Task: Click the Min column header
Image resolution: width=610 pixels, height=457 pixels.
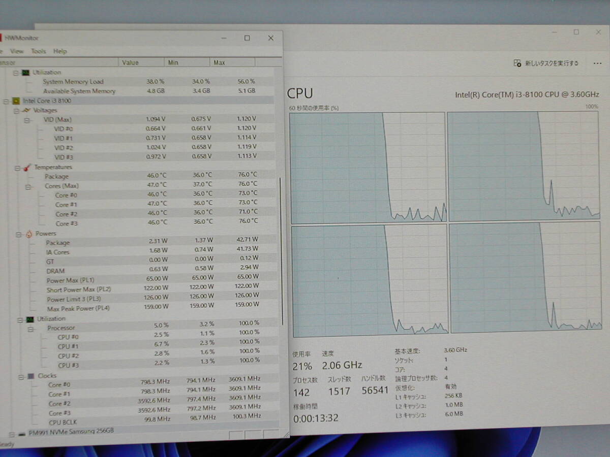Action: point(188,62)
